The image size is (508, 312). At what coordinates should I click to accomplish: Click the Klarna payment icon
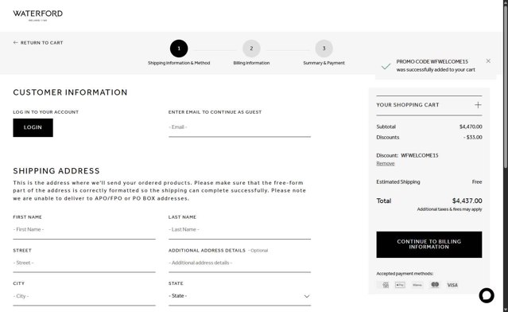pyautogui.click(x=417, y=285)
